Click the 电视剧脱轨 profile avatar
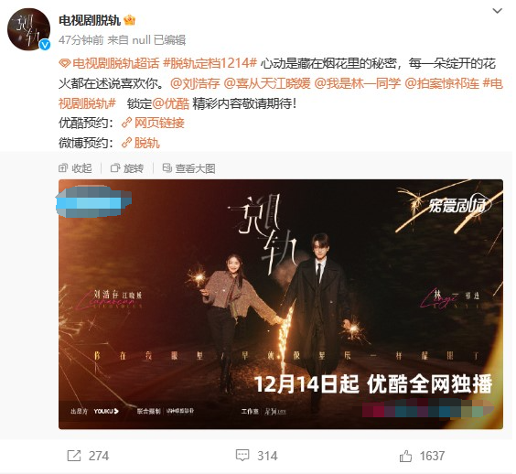Viewport: 516px width, 474px height. coord(29,29)
